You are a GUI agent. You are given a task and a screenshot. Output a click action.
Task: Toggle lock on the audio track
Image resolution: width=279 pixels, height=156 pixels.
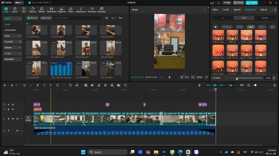[x=8, y=130]
